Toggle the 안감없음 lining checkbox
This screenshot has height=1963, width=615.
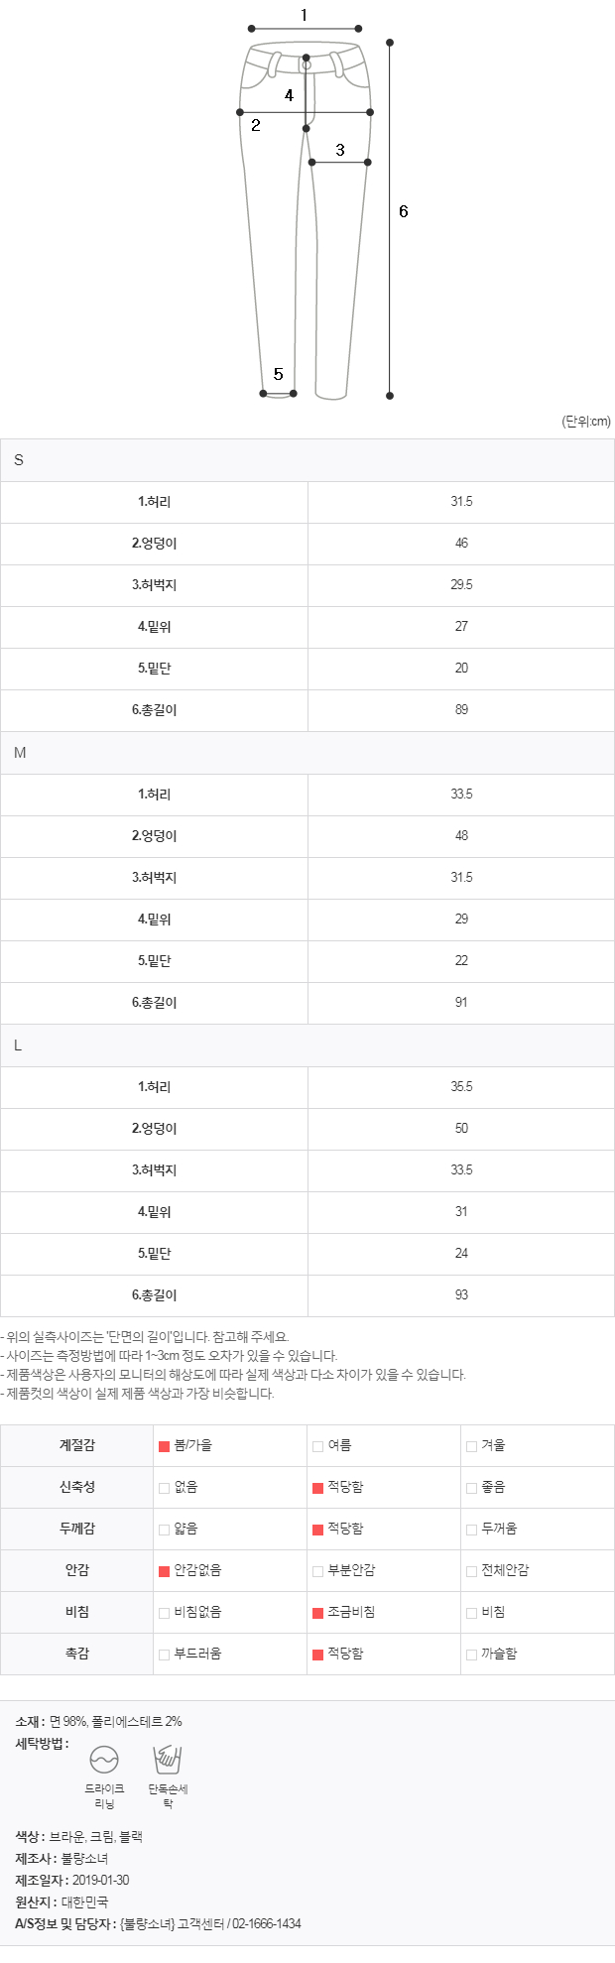(165, 1571)
